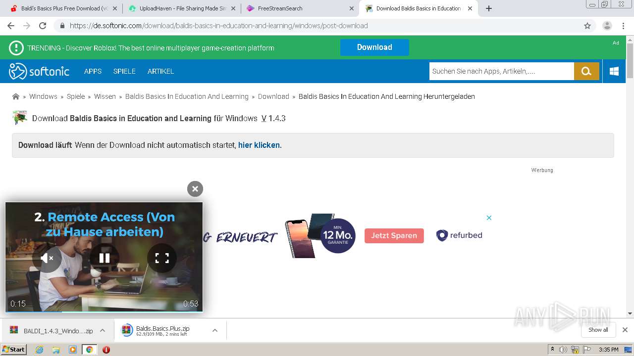
Task: Expand options for Baldis.Basics.Plus.zip download
Action: click(x=215, y=330)
